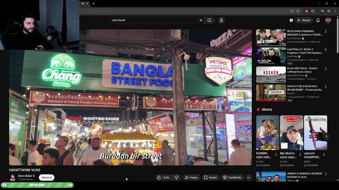
Task: Open options for 'valorant CHAMPION' short
Action: 324,155
